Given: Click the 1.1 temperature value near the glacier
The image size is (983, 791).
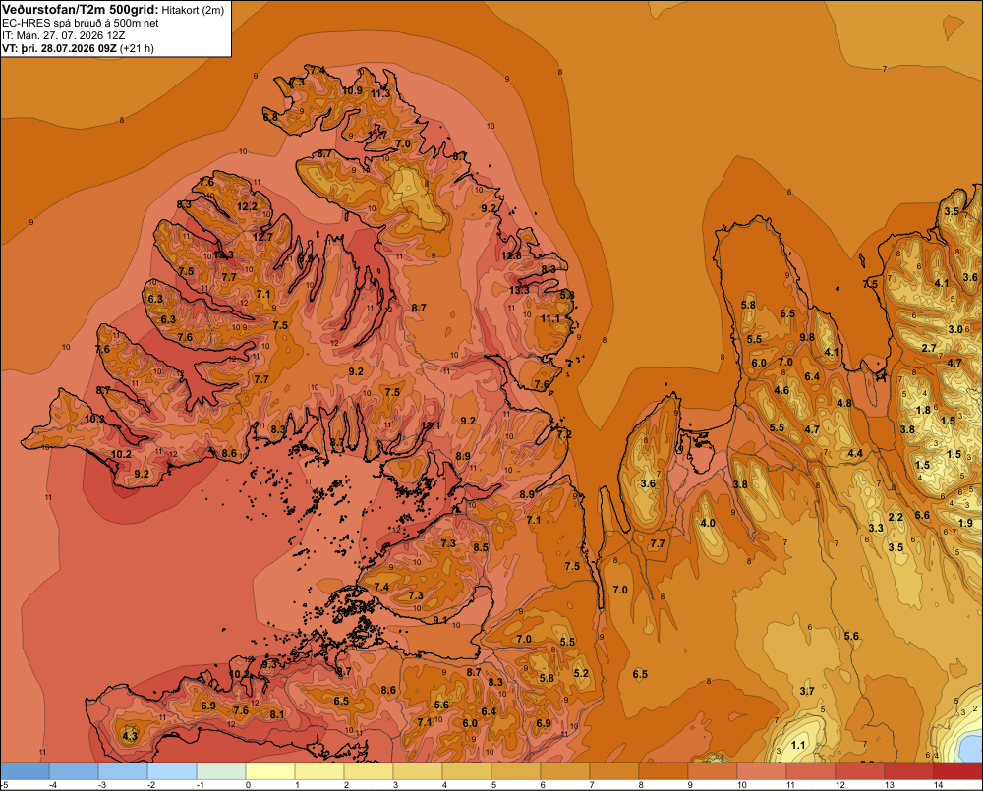Looking at the screenshot, I should 798,745.
